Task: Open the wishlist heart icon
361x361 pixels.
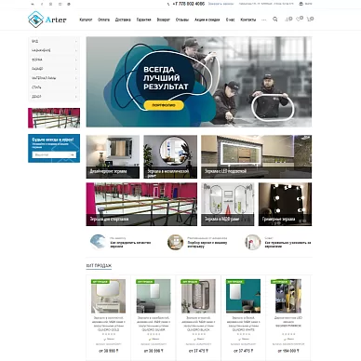Action: pos(300,20)
